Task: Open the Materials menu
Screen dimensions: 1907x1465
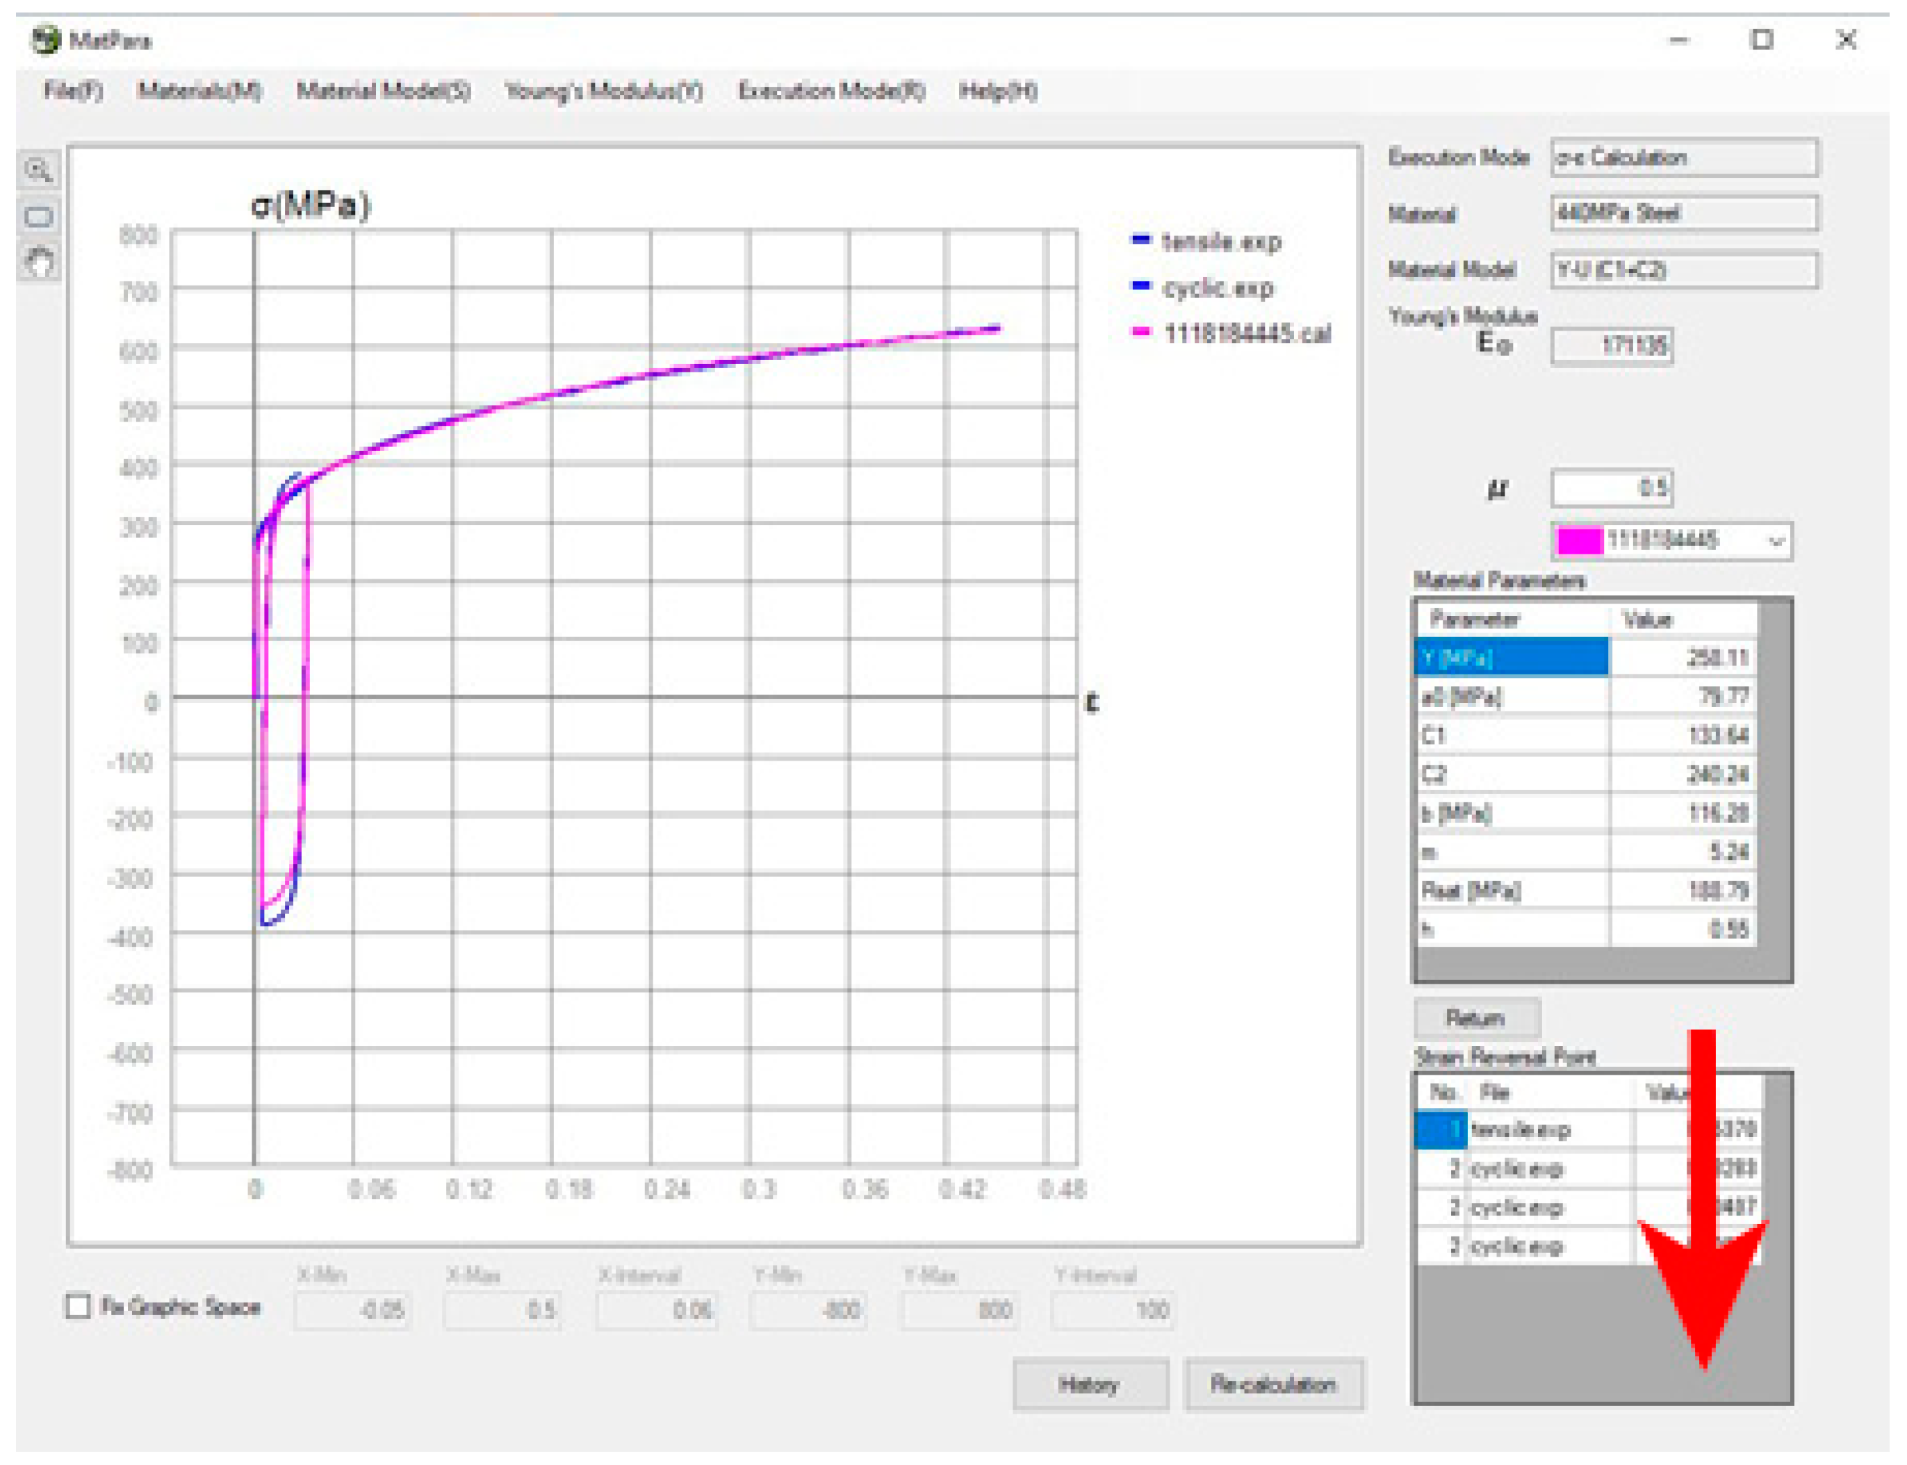Action: pyautogui.click(x=199, y=91)
